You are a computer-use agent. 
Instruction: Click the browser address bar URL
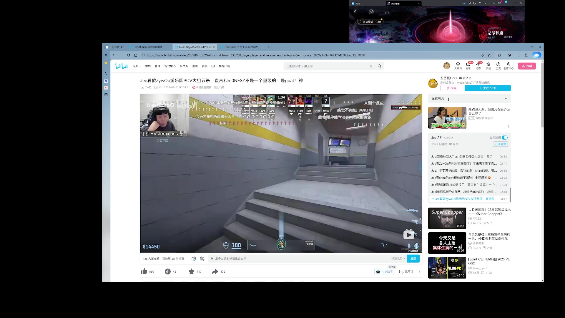click(255, 55)
